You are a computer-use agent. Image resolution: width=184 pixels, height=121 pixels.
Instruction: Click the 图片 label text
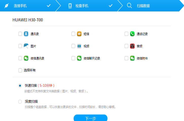pos(33,46)
